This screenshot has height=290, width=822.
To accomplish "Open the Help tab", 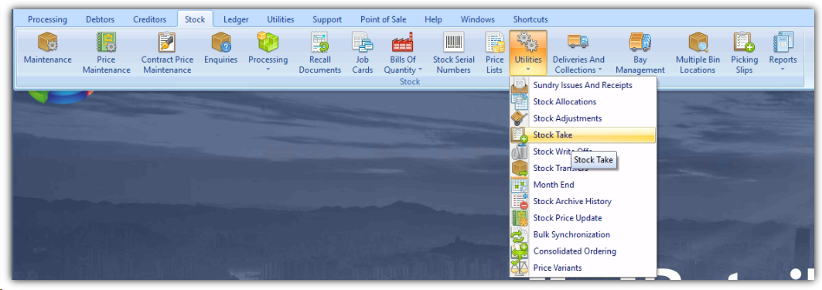I will pyautogui.click(x=433, y=19).
